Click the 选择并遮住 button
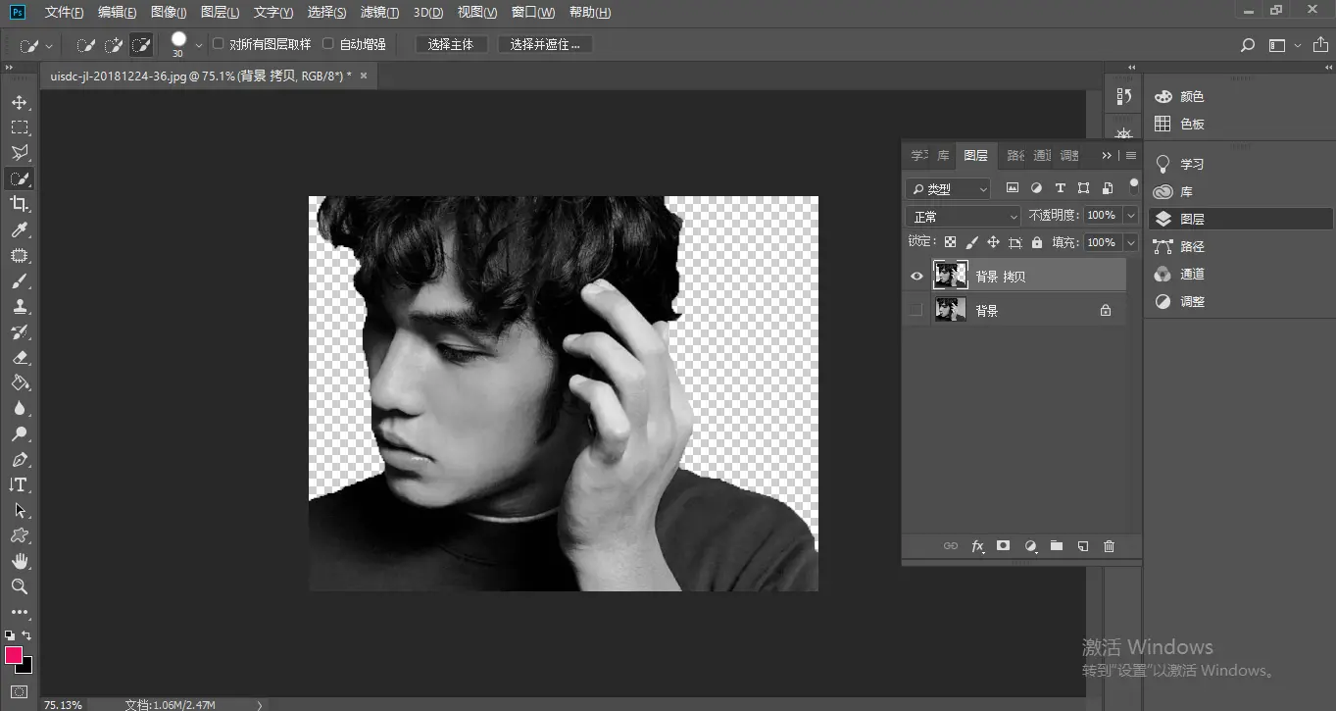 (x=545, y=45)
